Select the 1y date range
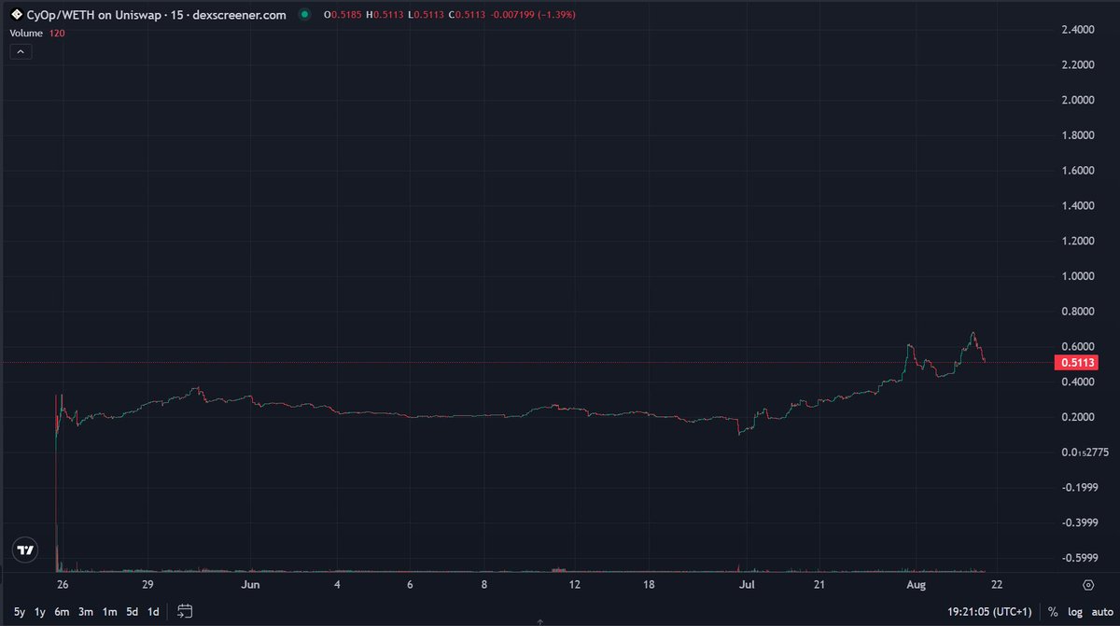This screenshot has width=1120, height=626. tap(40, 612)
